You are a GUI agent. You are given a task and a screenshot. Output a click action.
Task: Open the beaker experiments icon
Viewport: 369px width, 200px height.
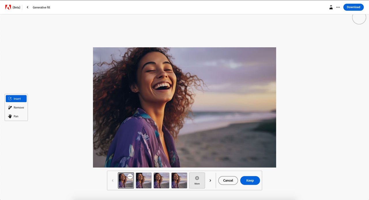(331, 7)
